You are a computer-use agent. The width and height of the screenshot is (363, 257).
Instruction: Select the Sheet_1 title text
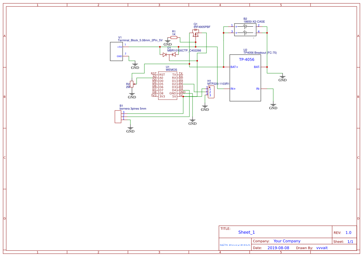coord(247,232)
